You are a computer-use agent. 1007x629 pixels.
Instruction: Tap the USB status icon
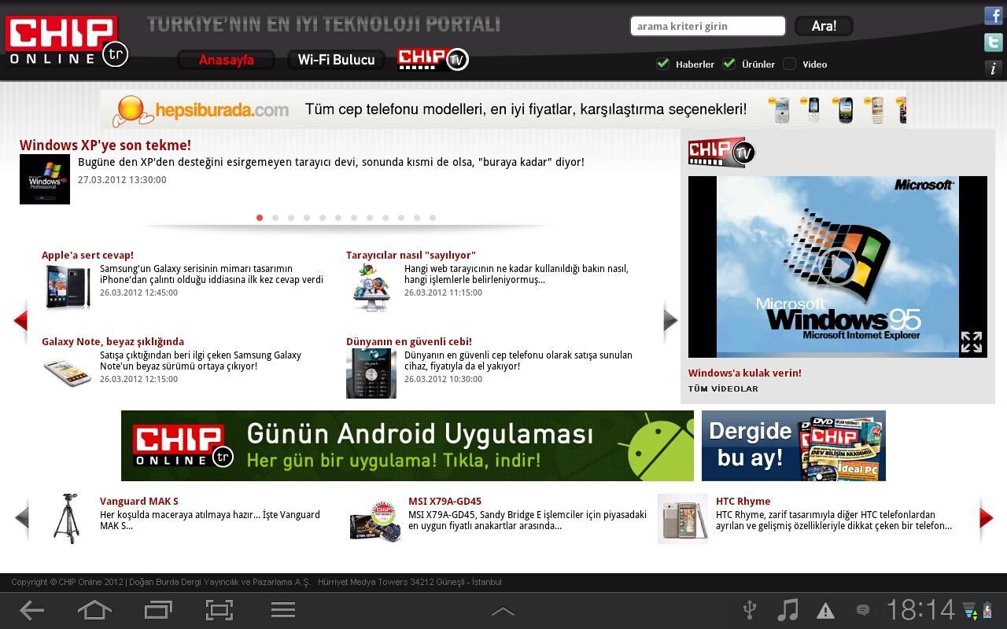pyautogui.click(x=750, y=610)
